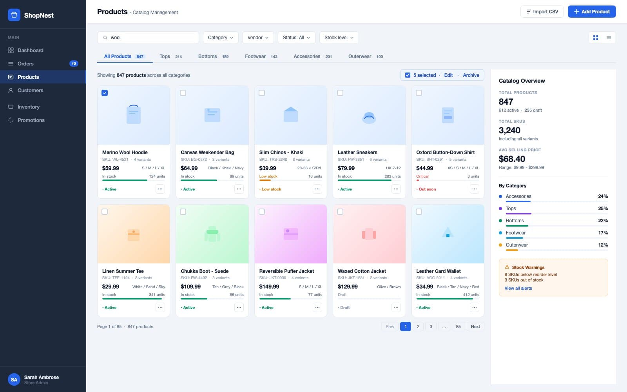Open the Customers section
This screenshot has width=627, height=392.
pyautogui.click(x=43, y=90)
